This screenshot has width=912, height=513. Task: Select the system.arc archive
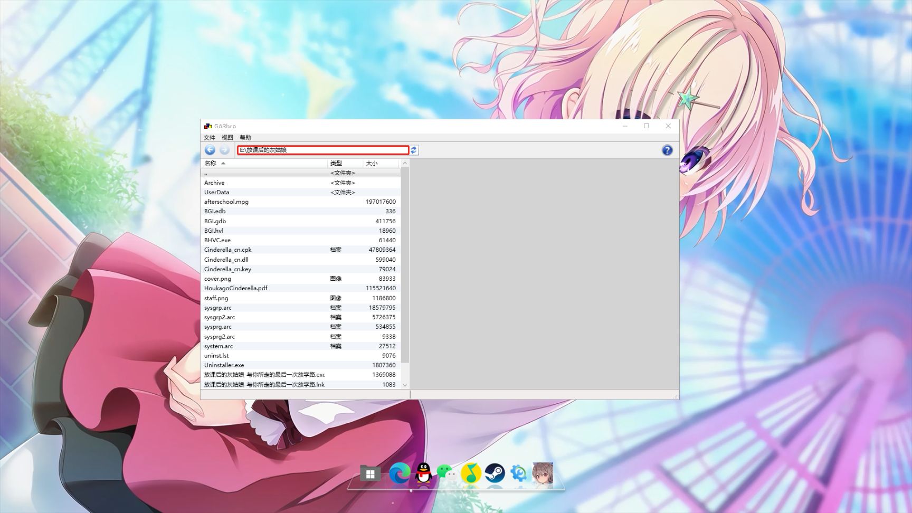pos(301,346)
